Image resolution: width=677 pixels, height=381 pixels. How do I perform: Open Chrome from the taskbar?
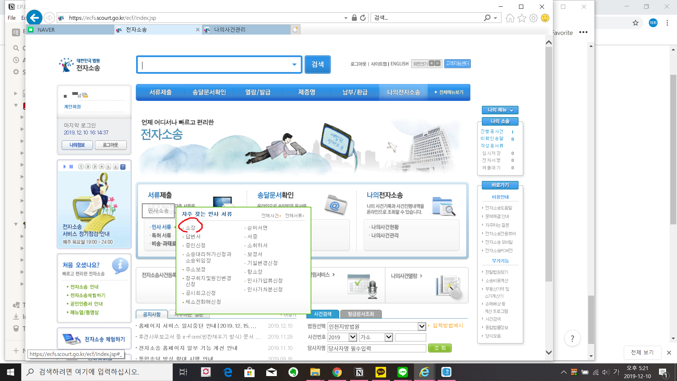(337, 372)
